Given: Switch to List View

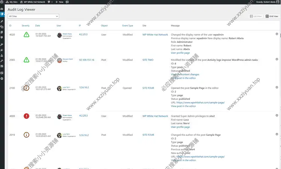Looking at the screenshot, I should (x=256, y=16).
